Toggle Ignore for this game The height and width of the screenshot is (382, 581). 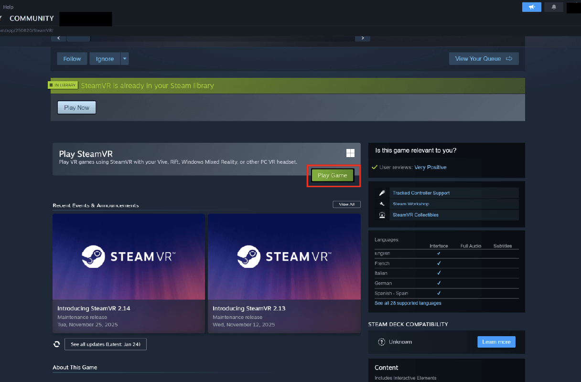(x=105, y=59)
